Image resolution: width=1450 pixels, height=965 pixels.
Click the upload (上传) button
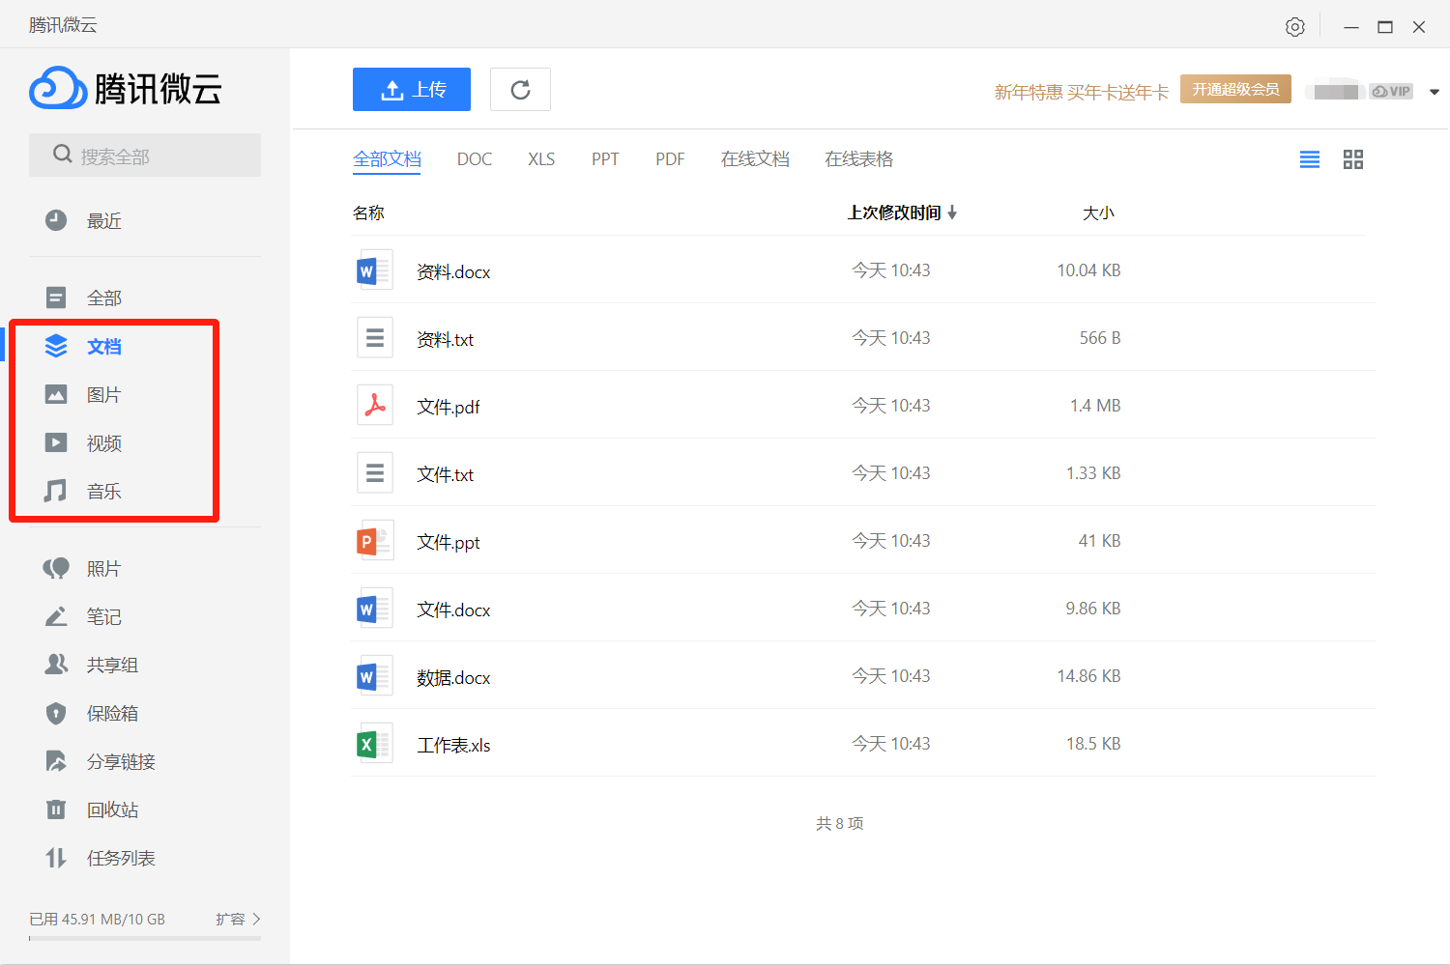click(x=412, y=90)
